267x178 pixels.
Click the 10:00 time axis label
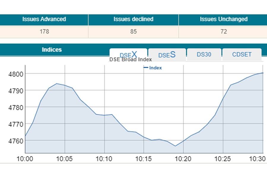tap(25, 159)
